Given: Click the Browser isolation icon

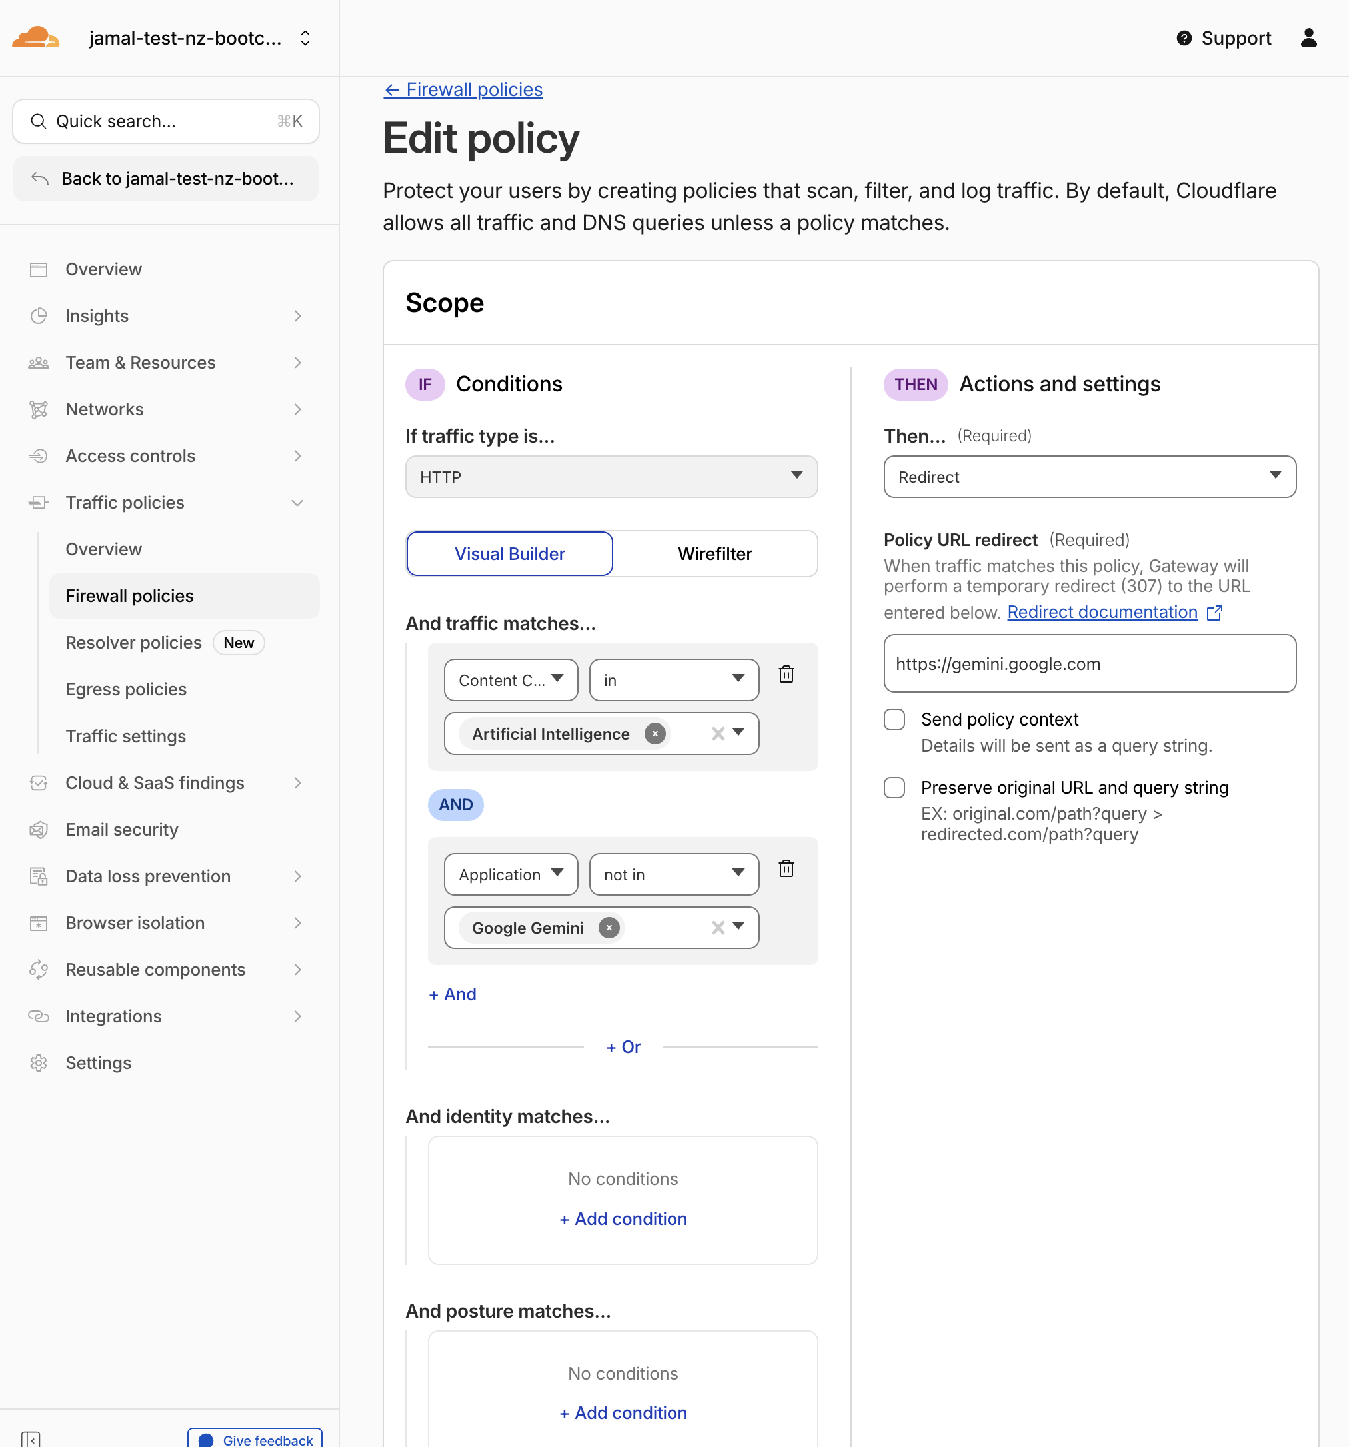Looking at the screenshot, I should (x=39, y=923).
